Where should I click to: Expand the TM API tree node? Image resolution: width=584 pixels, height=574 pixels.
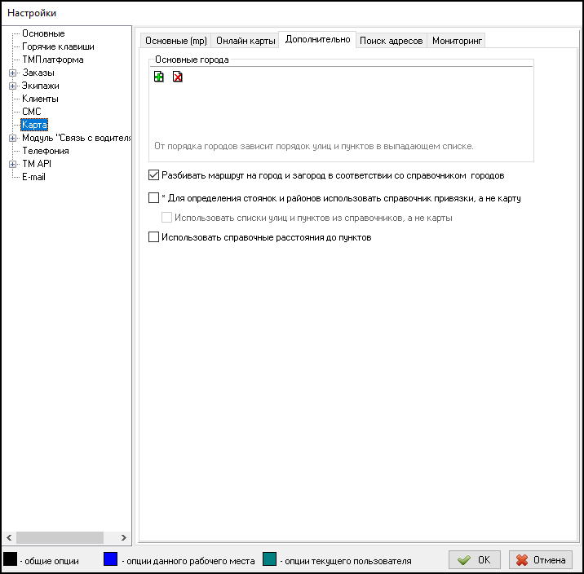coord(12,164)
